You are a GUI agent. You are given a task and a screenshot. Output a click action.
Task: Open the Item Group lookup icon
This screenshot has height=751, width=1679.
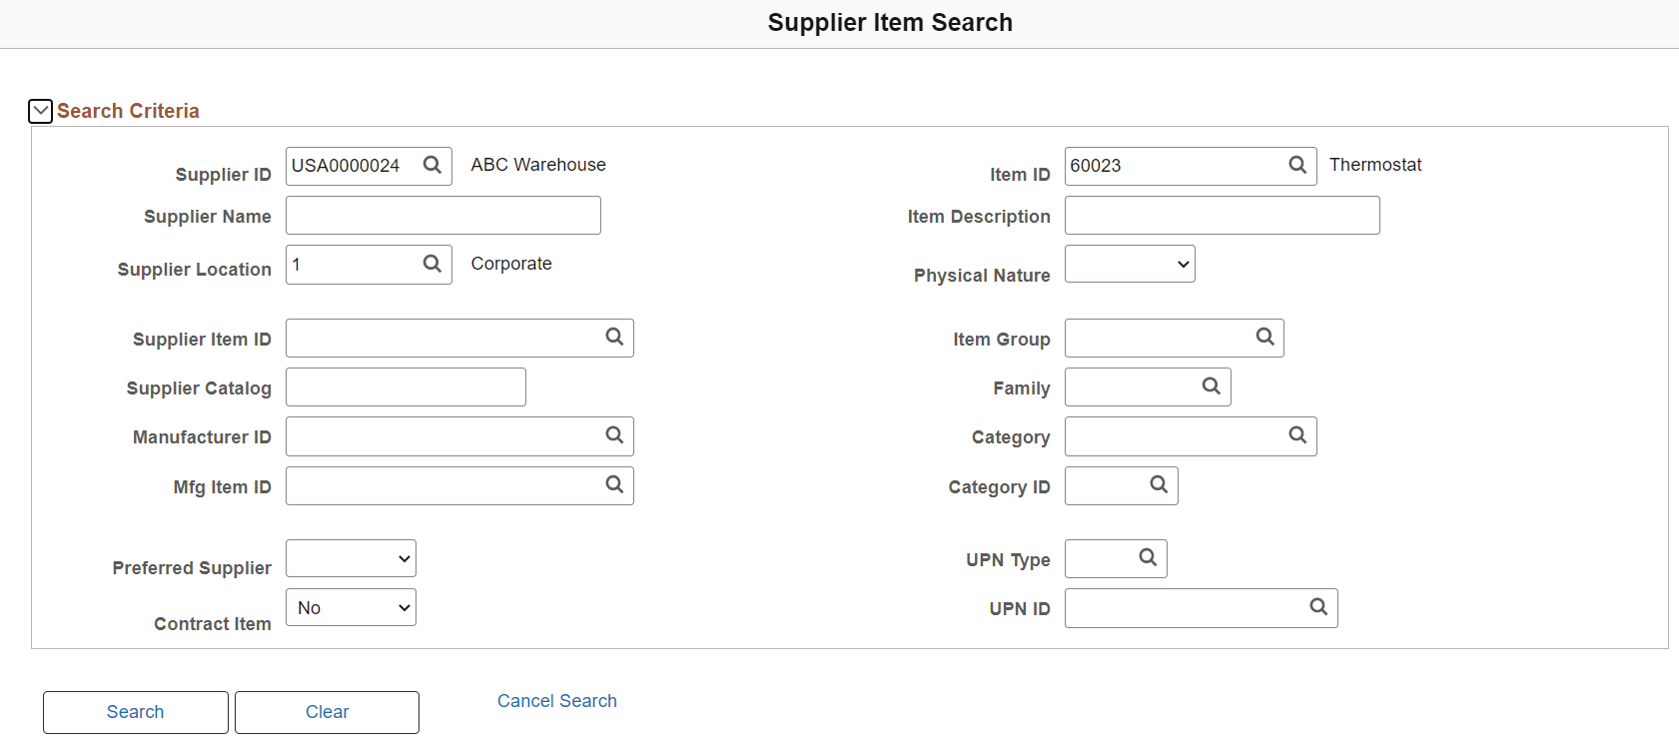tap(1264, 338)
